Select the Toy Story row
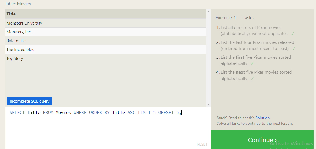316x149 pixels. [105, 58]
